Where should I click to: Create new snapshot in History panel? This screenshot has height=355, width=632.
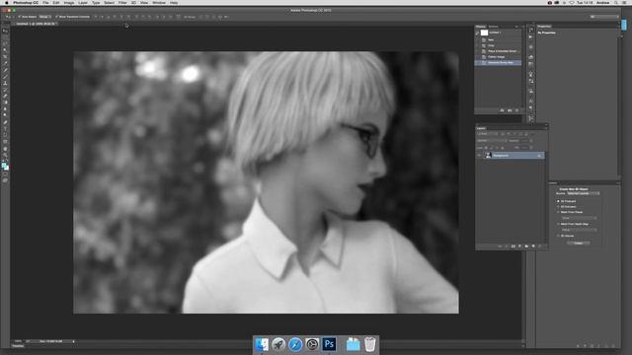pos(510,110)
